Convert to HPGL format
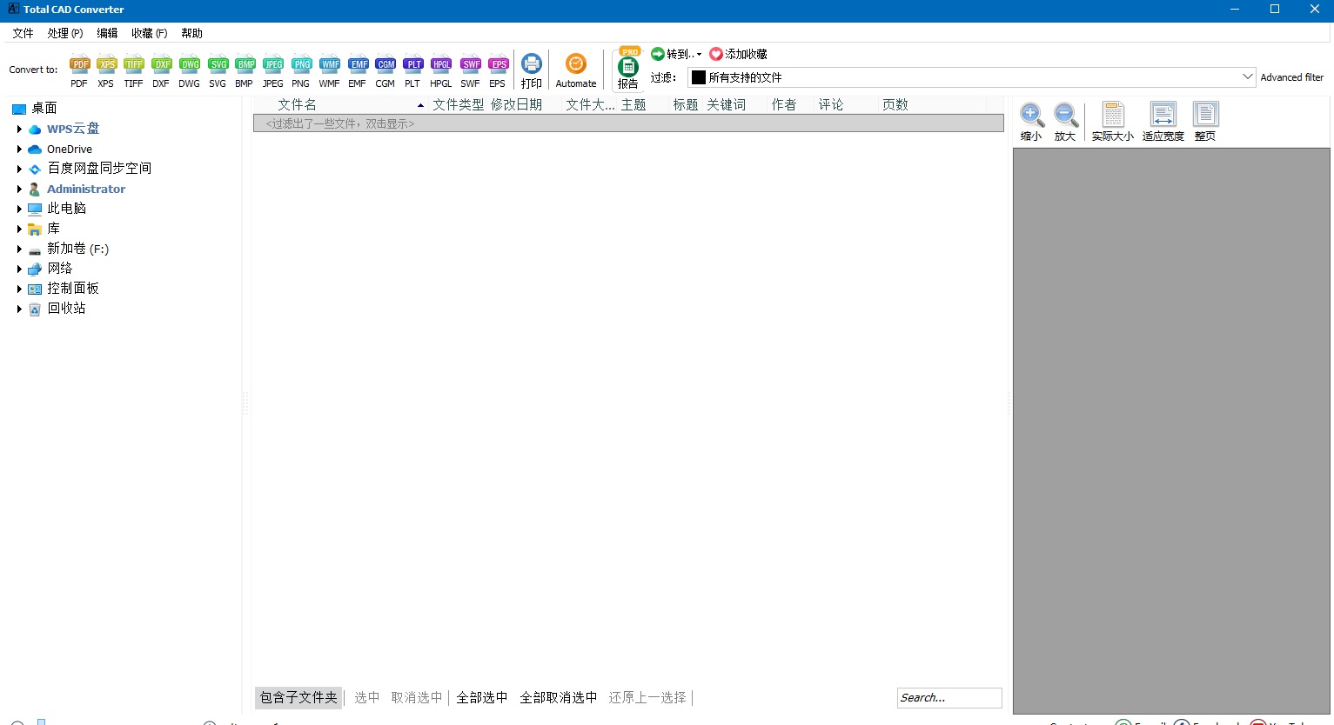This screenshot has height=725, width=1334. [441, 71]
